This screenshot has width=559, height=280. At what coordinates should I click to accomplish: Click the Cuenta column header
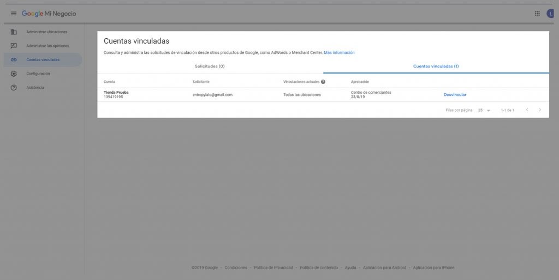click(x=109, y=82)
